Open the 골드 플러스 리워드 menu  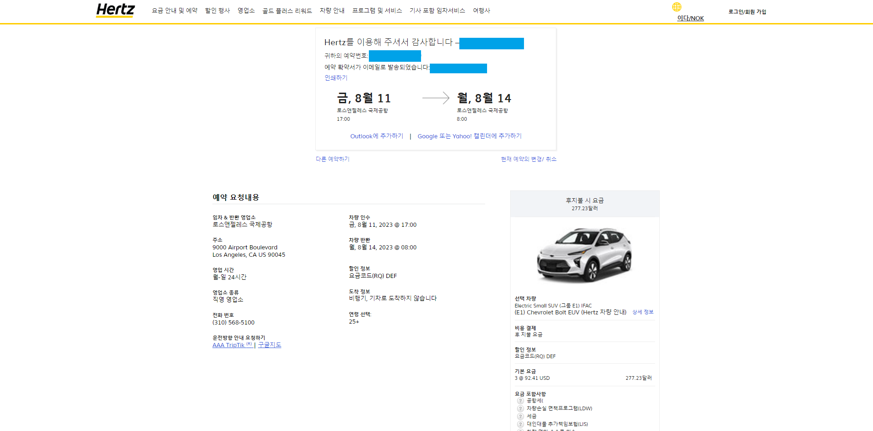pyautogui.click(x=287, y=10)
